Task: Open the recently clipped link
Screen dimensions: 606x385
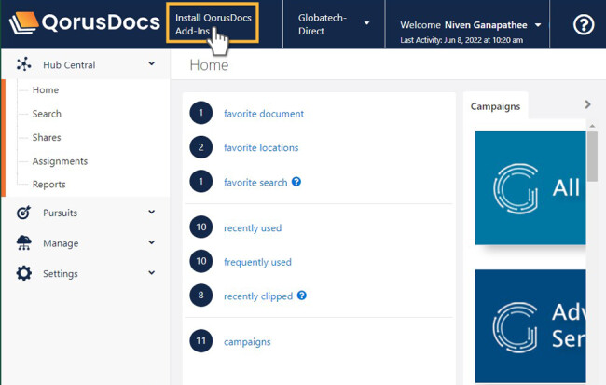Action: click(258, 296)
